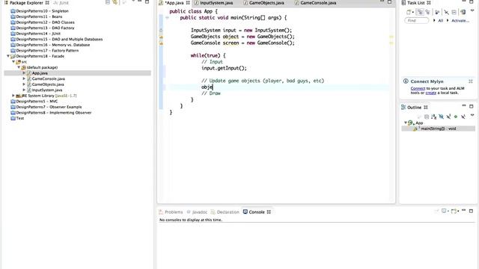Expand GameObjects.java tree node
This screenshot has width=479, height=269.
click(x=24, y=84)
